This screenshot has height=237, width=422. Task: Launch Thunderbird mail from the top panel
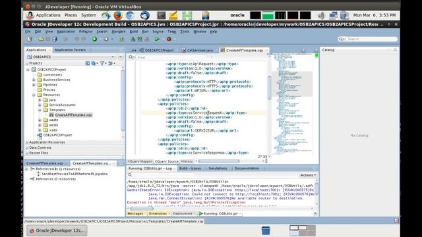pyautogui.click(x=145, y=15)
